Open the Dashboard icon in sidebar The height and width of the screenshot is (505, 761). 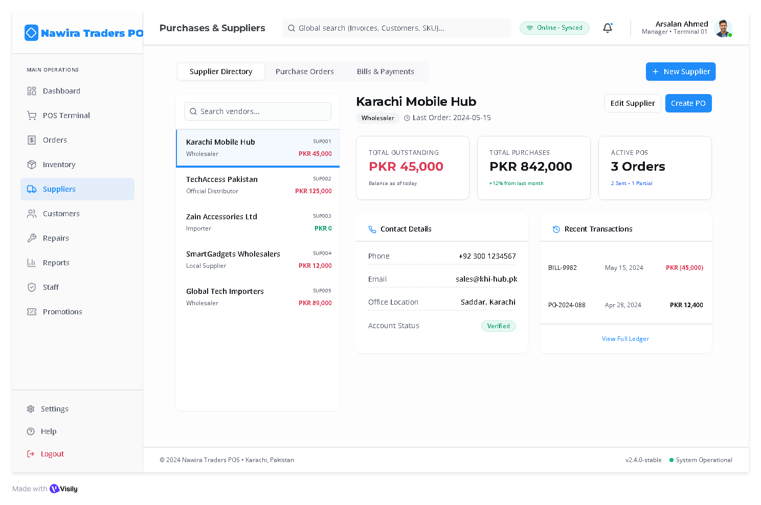[x=32, y=91]
